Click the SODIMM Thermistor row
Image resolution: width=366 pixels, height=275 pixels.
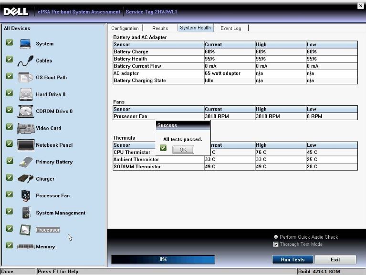tap(235, 167)
